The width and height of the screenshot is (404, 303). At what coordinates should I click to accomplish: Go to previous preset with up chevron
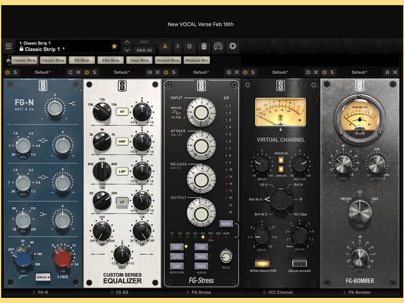127,42
